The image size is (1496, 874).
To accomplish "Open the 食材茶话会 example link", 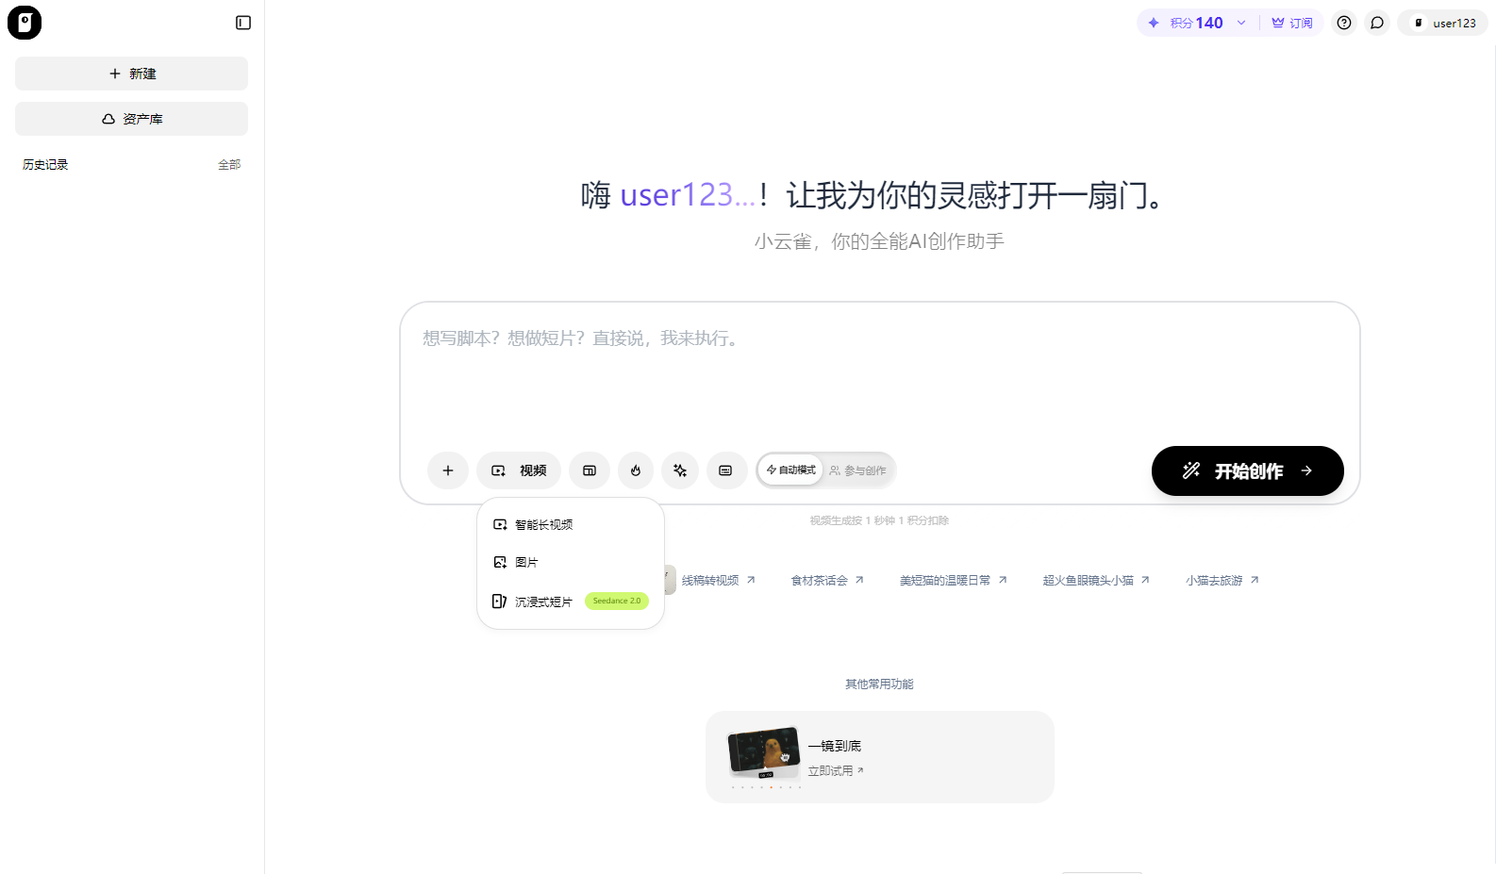I will tap(827, 580).
